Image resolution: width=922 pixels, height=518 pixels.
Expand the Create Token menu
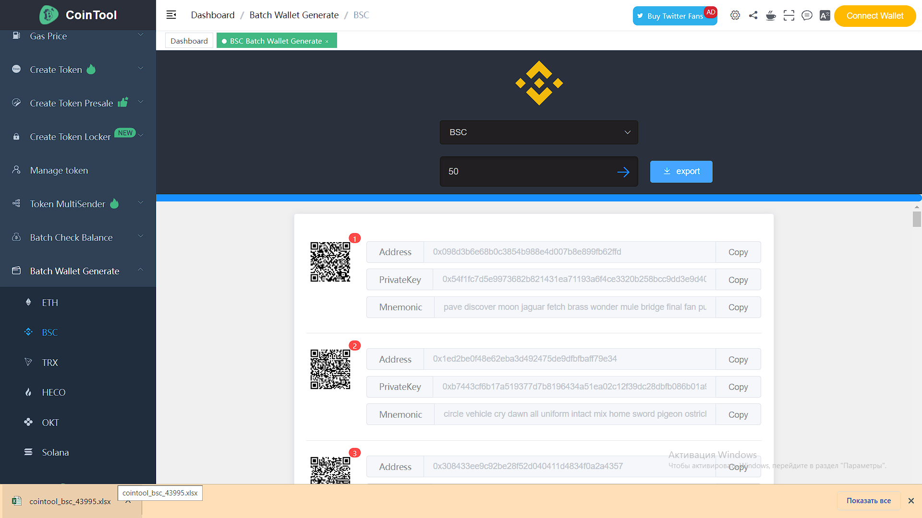coord(141,68)
